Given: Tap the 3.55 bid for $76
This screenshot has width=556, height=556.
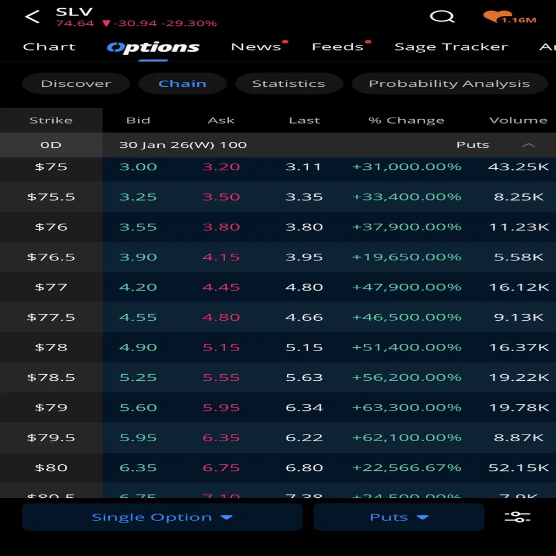Looking at the screenshot, I should 138,227.
